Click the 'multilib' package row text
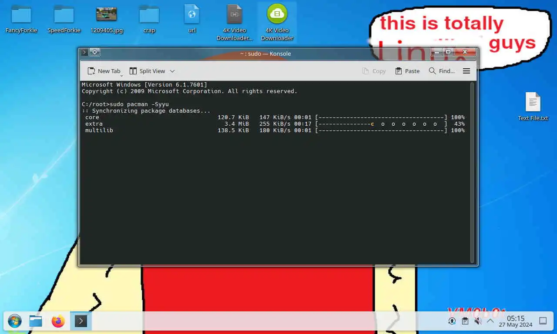 (99, 130)
